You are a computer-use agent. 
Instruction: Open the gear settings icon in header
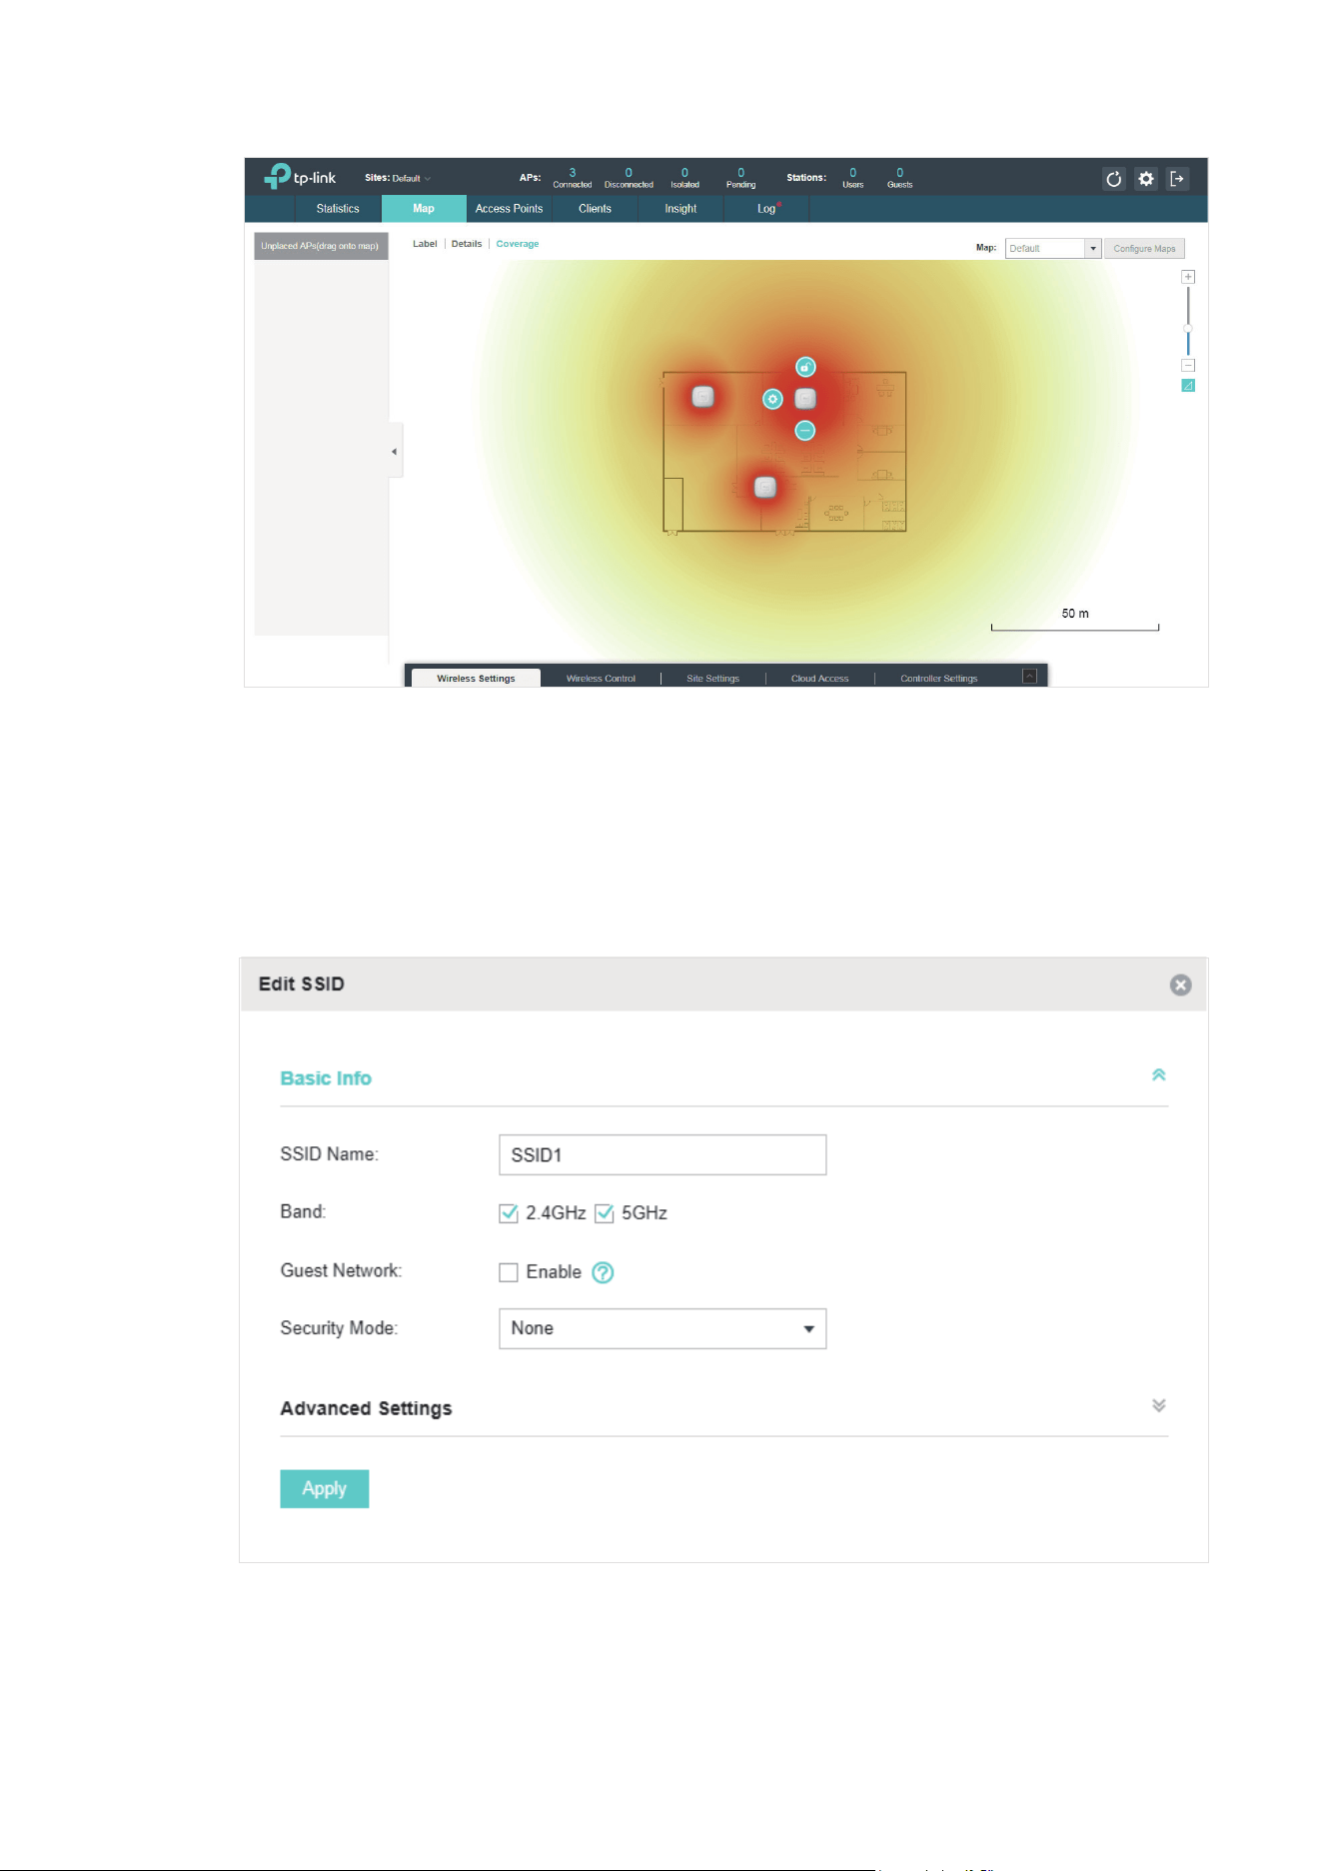(1146, 179)
